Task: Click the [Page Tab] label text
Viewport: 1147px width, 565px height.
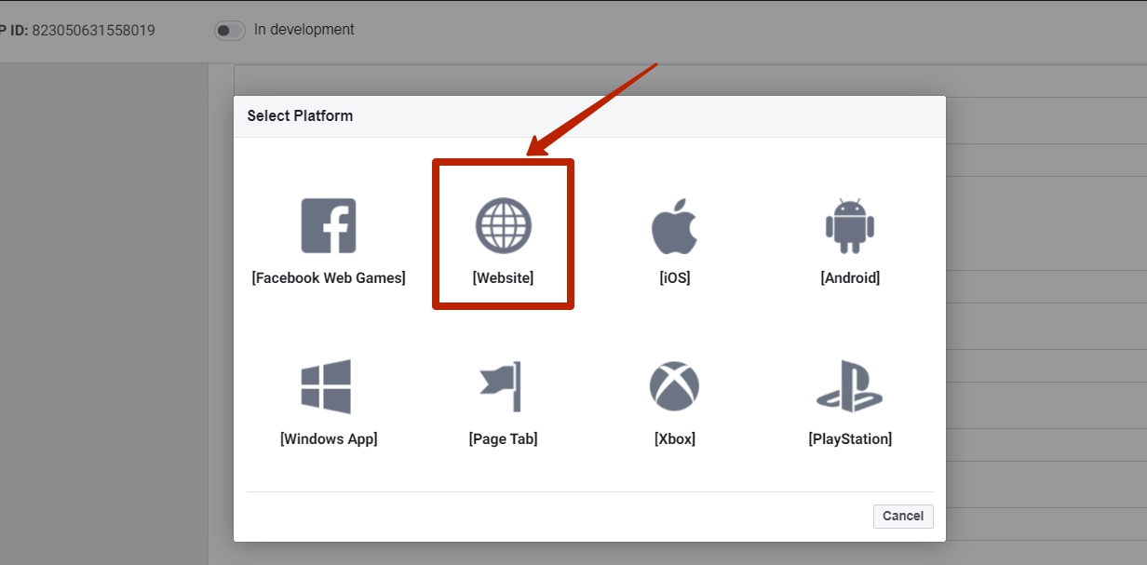Action: coord(504,437)
